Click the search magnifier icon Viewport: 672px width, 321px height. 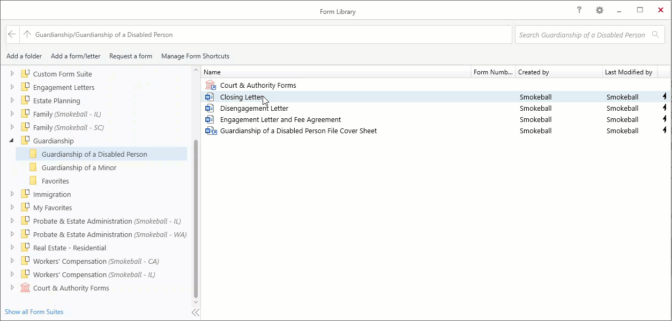pyautogui.click(x=655, y=34)
